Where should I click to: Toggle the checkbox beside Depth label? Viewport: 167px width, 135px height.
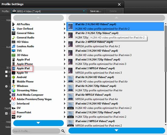coord(6,113)
